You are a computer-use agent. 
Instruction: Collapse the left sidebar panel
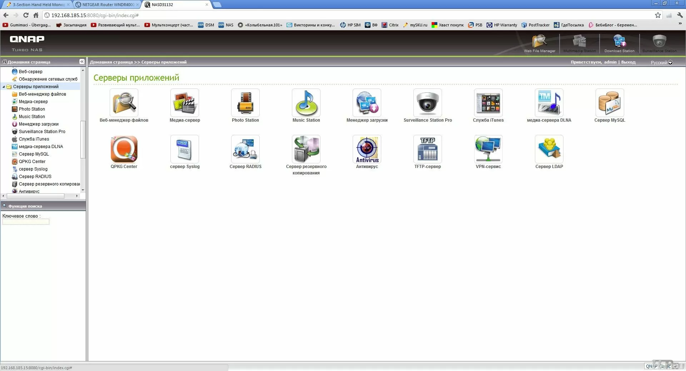[82, 62]
